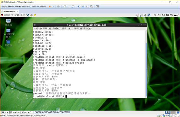Image resolution: width=180 pixels, height=117 pixels.
Task: Pause the virtual machine with the pause icon
Action: pos(50,6)
